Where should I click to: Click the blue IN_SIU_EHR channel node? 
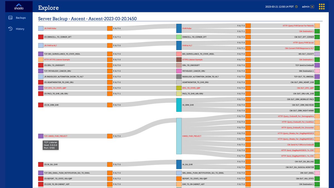tap(179, 164)
